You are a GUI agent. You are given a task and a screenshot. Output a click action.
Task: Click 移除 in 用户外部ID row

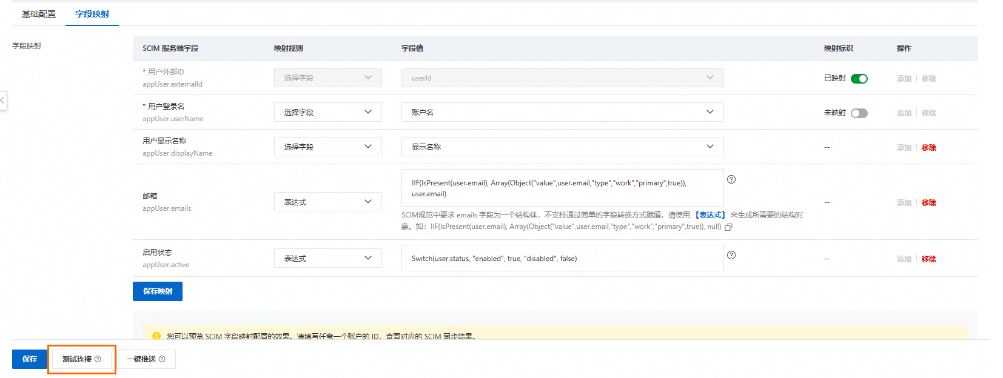pos(929,79)
